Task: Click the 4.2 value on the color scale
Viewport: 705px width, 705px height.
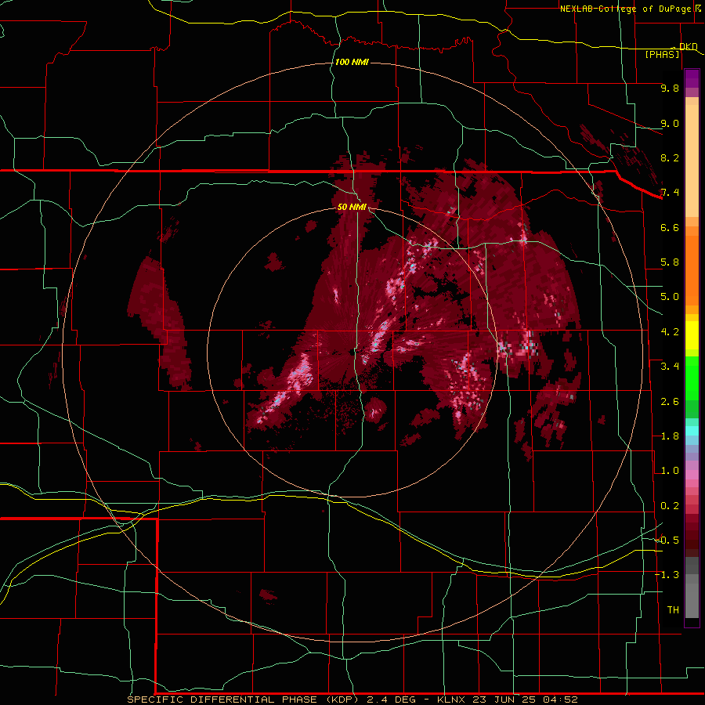Action: pos(670,332)
